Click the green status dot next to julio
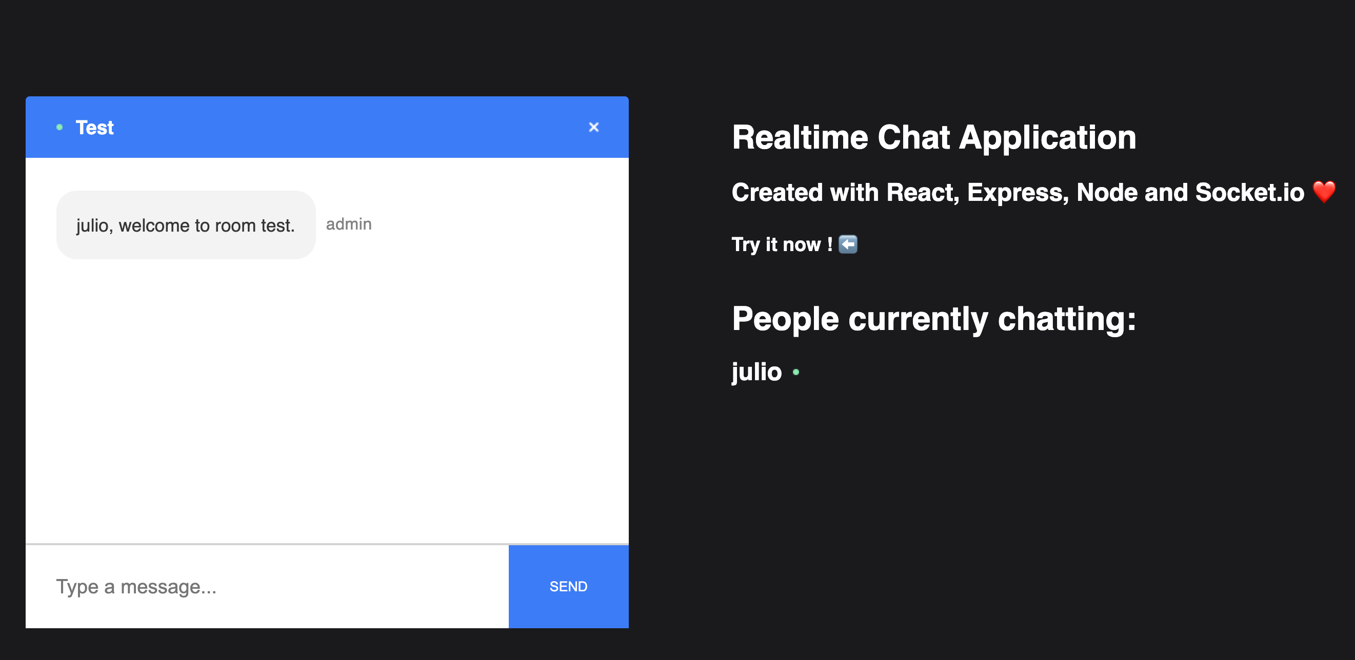Viewport: 1355px width, 660px height. click(796, 372)
